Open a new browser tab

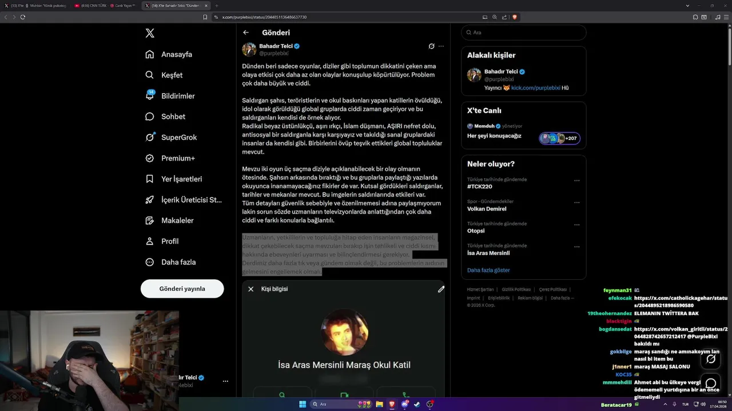(x=217, y=5)
